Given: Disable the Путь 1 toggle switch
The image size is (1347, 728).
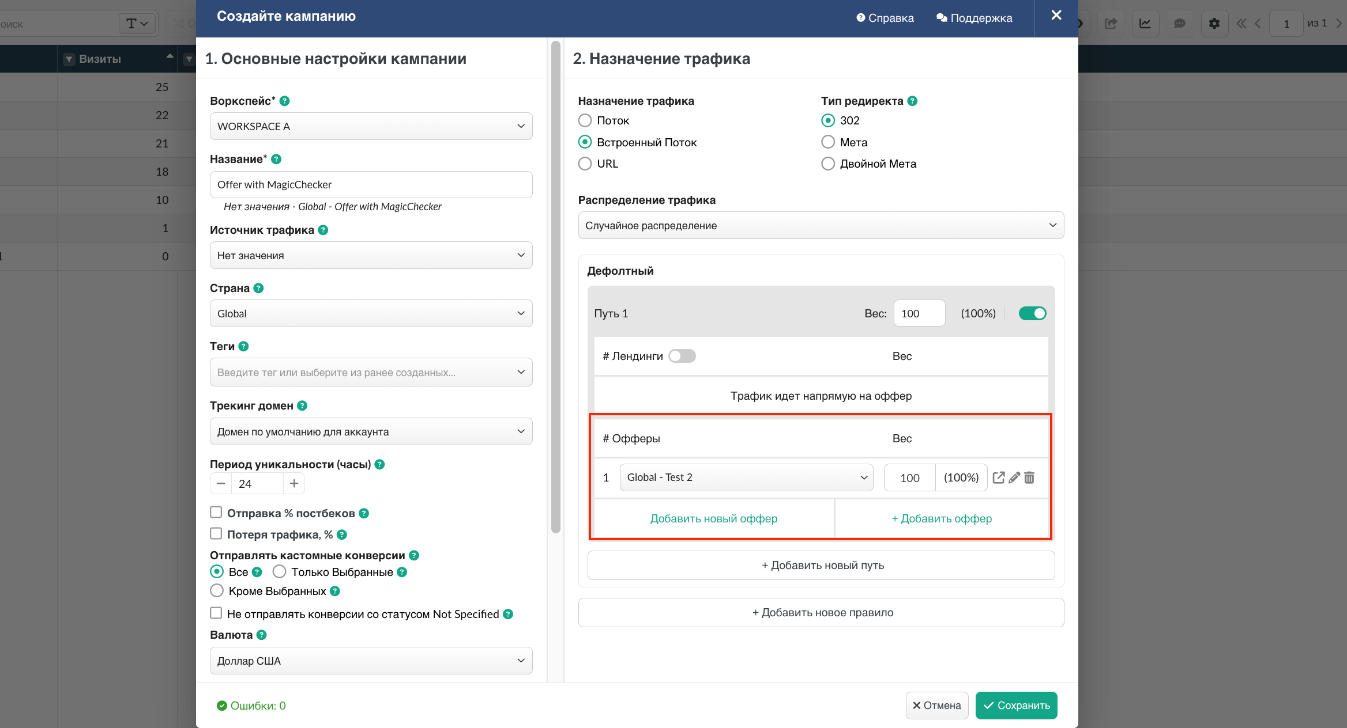Looking at the screenshot, I should (x=1032, y=313).
